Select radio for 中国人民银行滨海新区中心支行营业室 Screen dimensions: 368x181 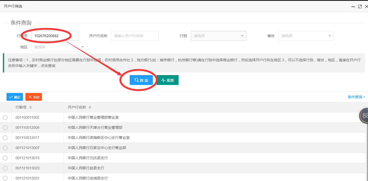tap(5, 138)
